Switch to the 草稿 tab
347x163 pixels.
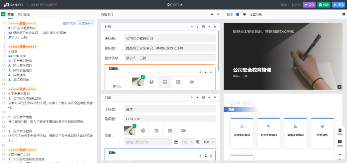(10, 14)
